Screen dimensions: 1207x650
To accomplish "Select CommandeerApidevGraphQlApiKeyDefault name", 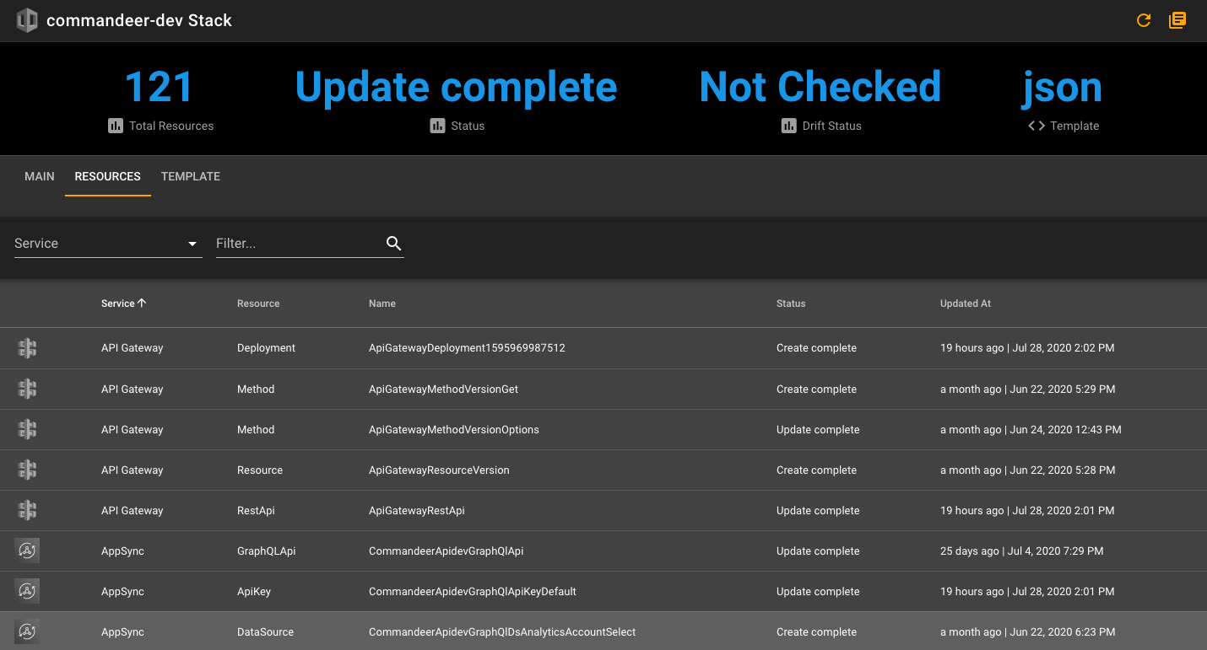I will click(473, 591).
